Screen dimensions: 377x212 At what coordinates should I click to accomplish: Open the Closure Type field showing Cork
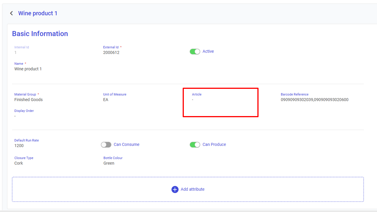(19, 163)
